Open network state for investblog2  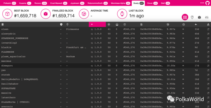coord(208,43)
